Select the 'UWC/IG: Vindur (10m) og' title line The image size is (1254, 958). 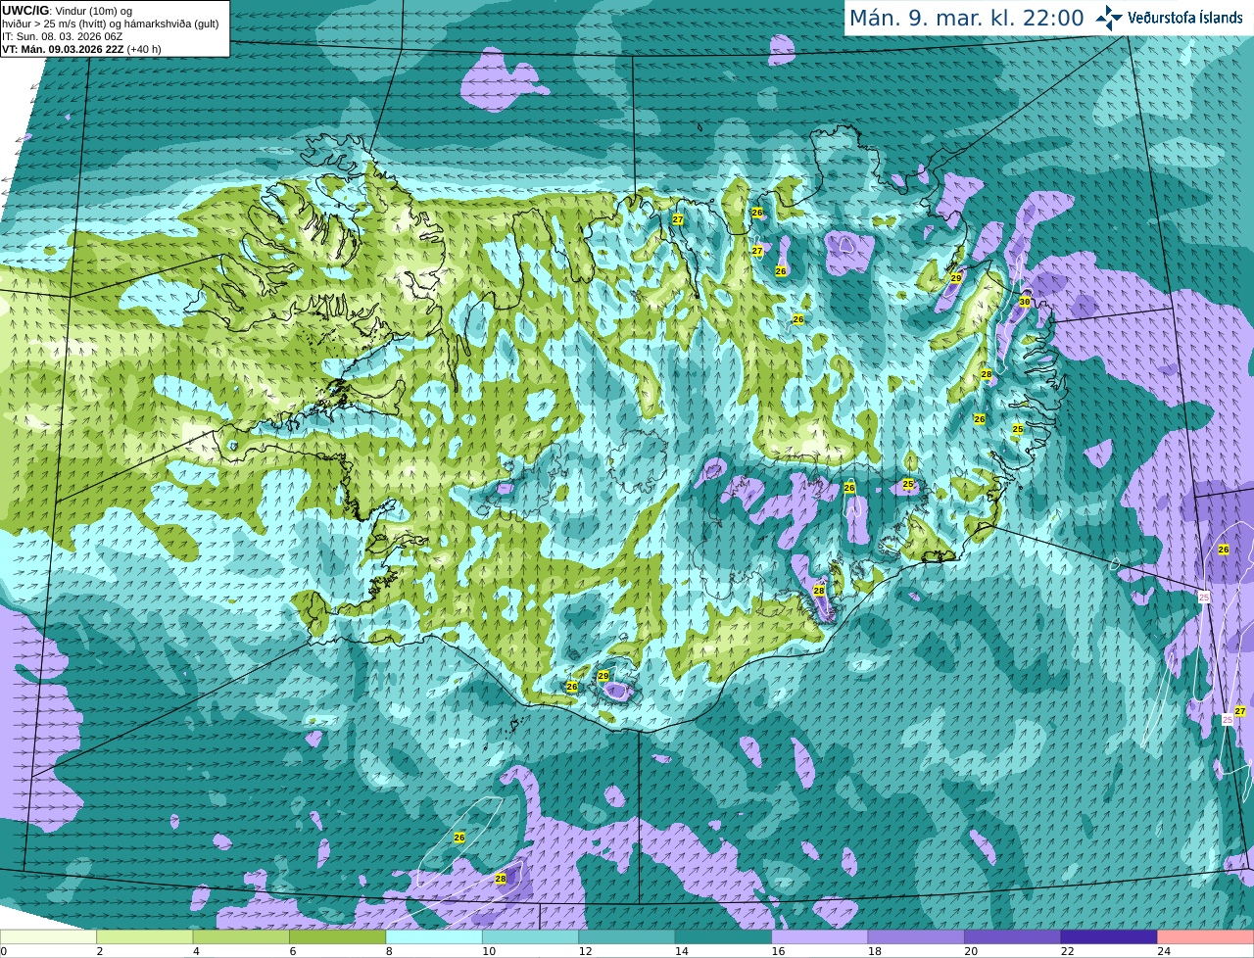(68, 10)
